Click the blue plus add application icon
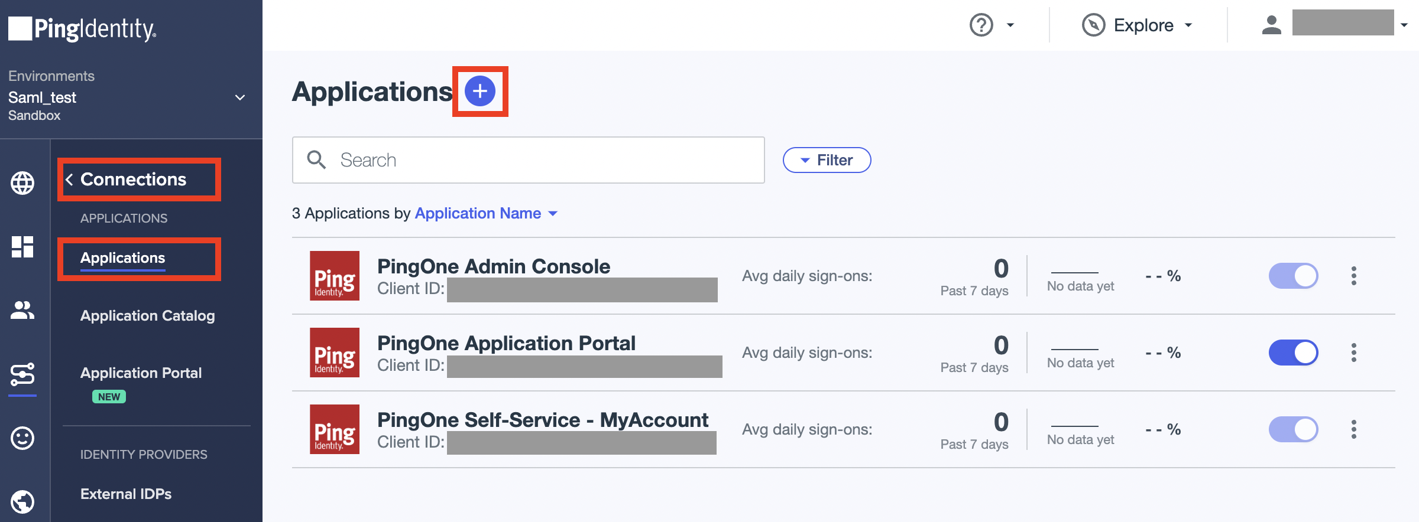Viewport: 1419px width, 522px height. [x=480, y=91]
